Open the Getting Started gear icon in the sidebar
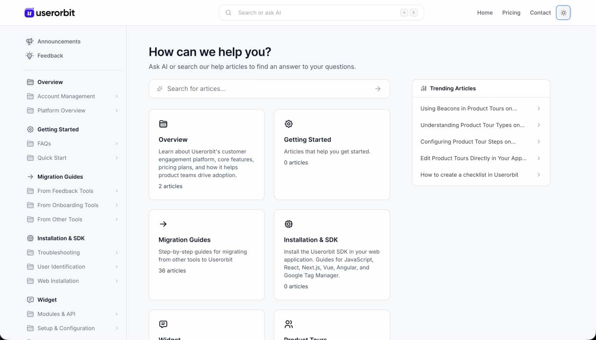The width and height of the screenshot is (596, 340). click(x=30, y=129)
